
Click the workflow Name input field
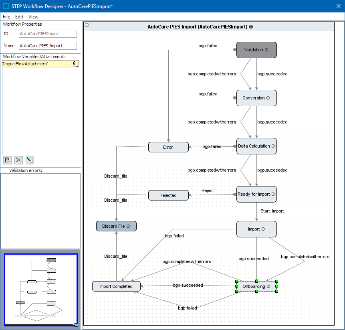(x=48, y=46)
